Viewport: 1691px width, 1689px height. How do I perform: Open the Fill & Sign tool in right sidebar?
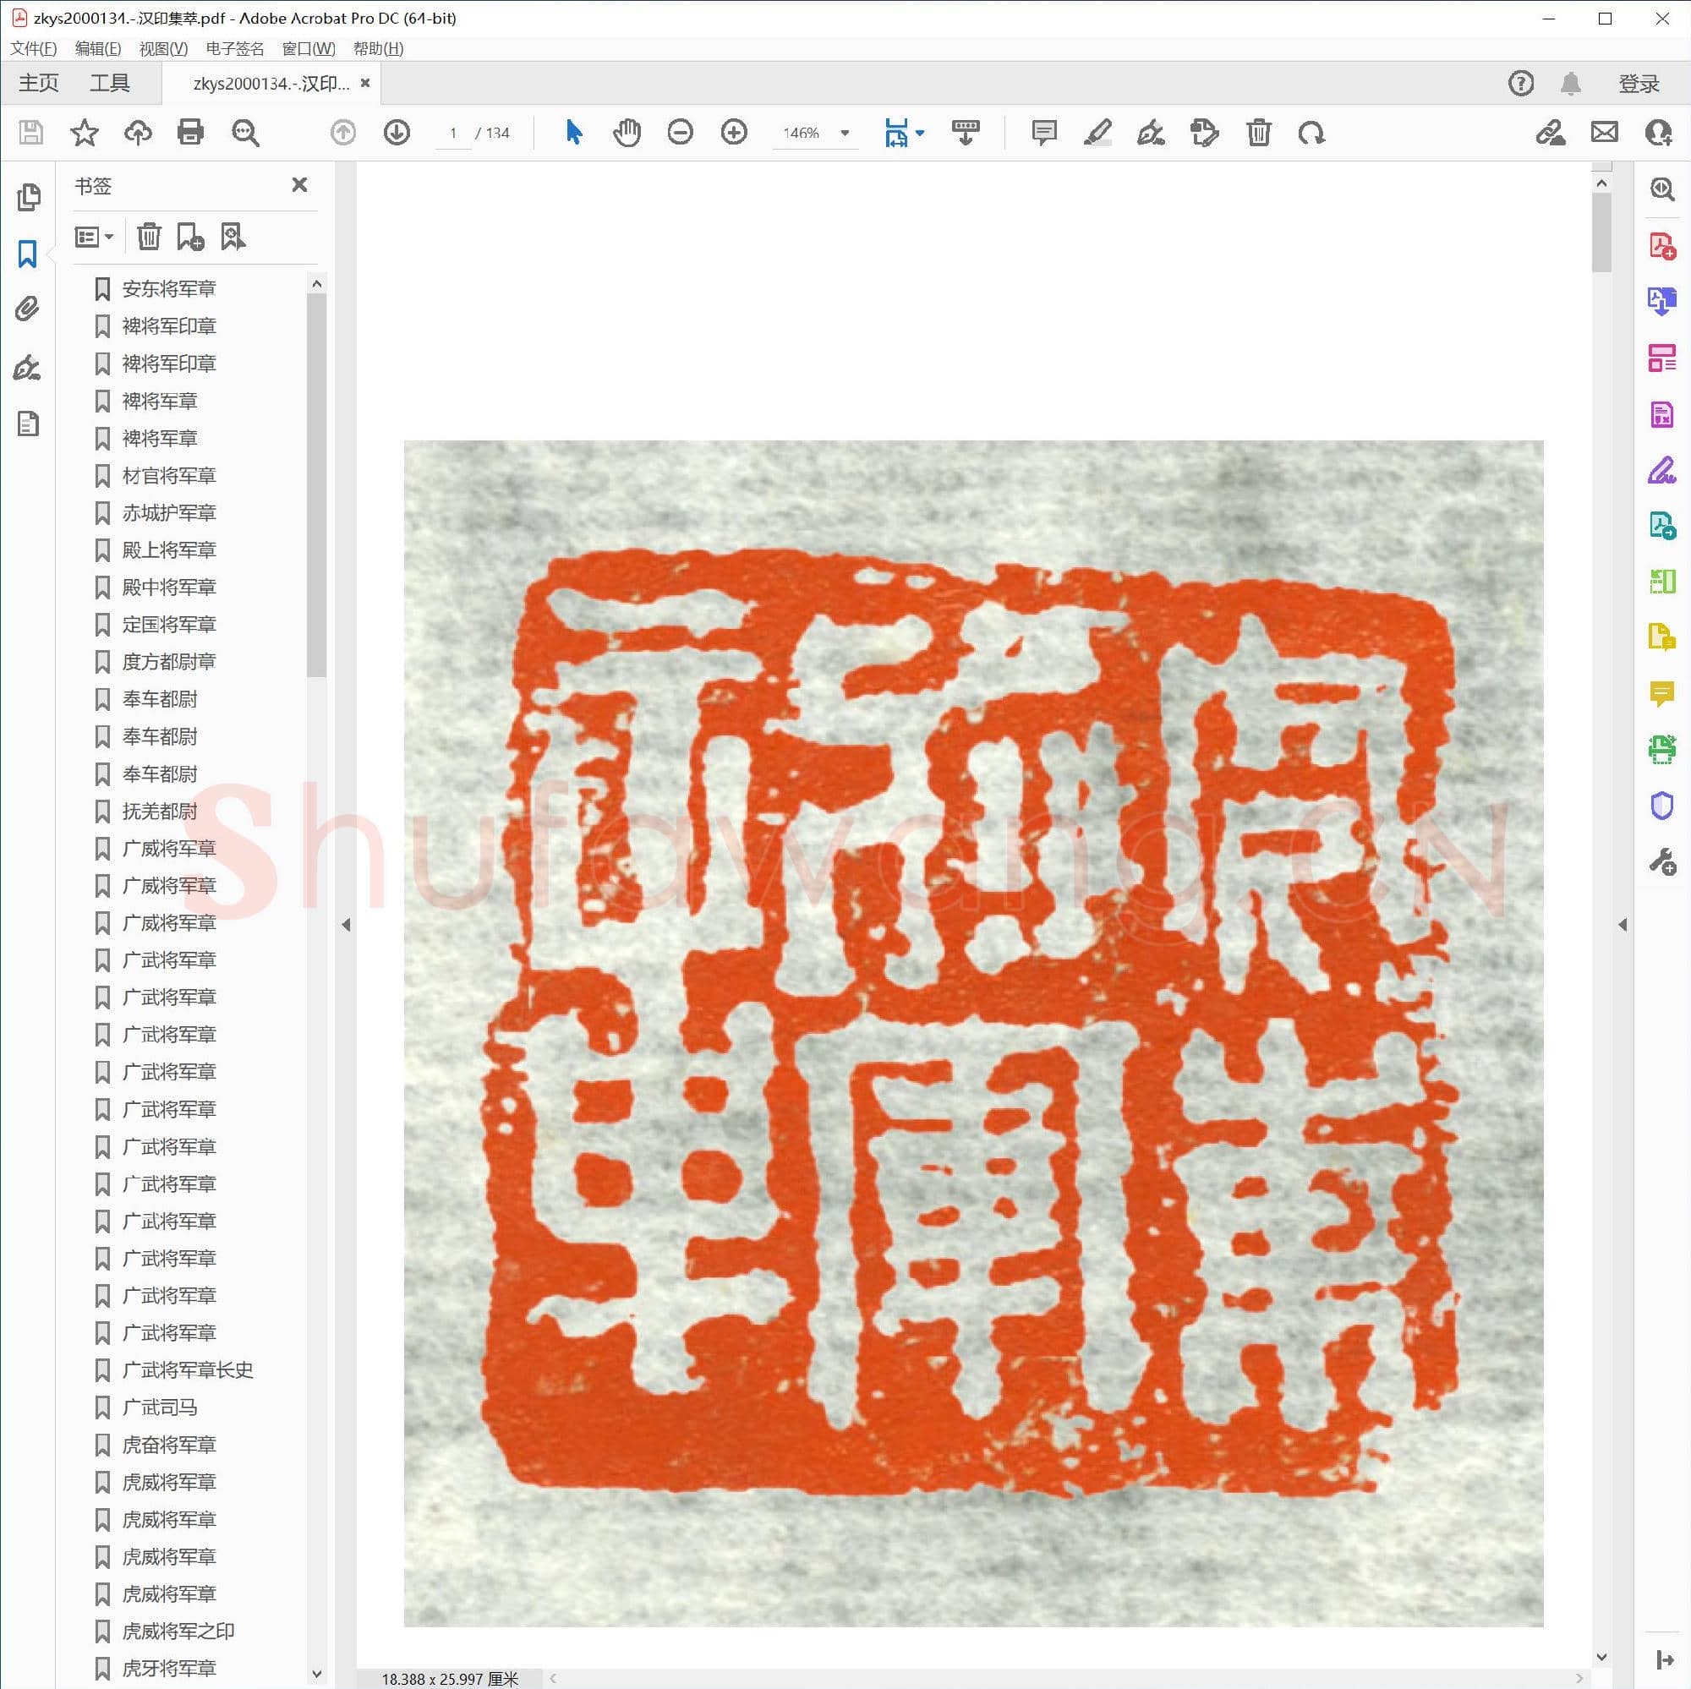click(1661, 472)
